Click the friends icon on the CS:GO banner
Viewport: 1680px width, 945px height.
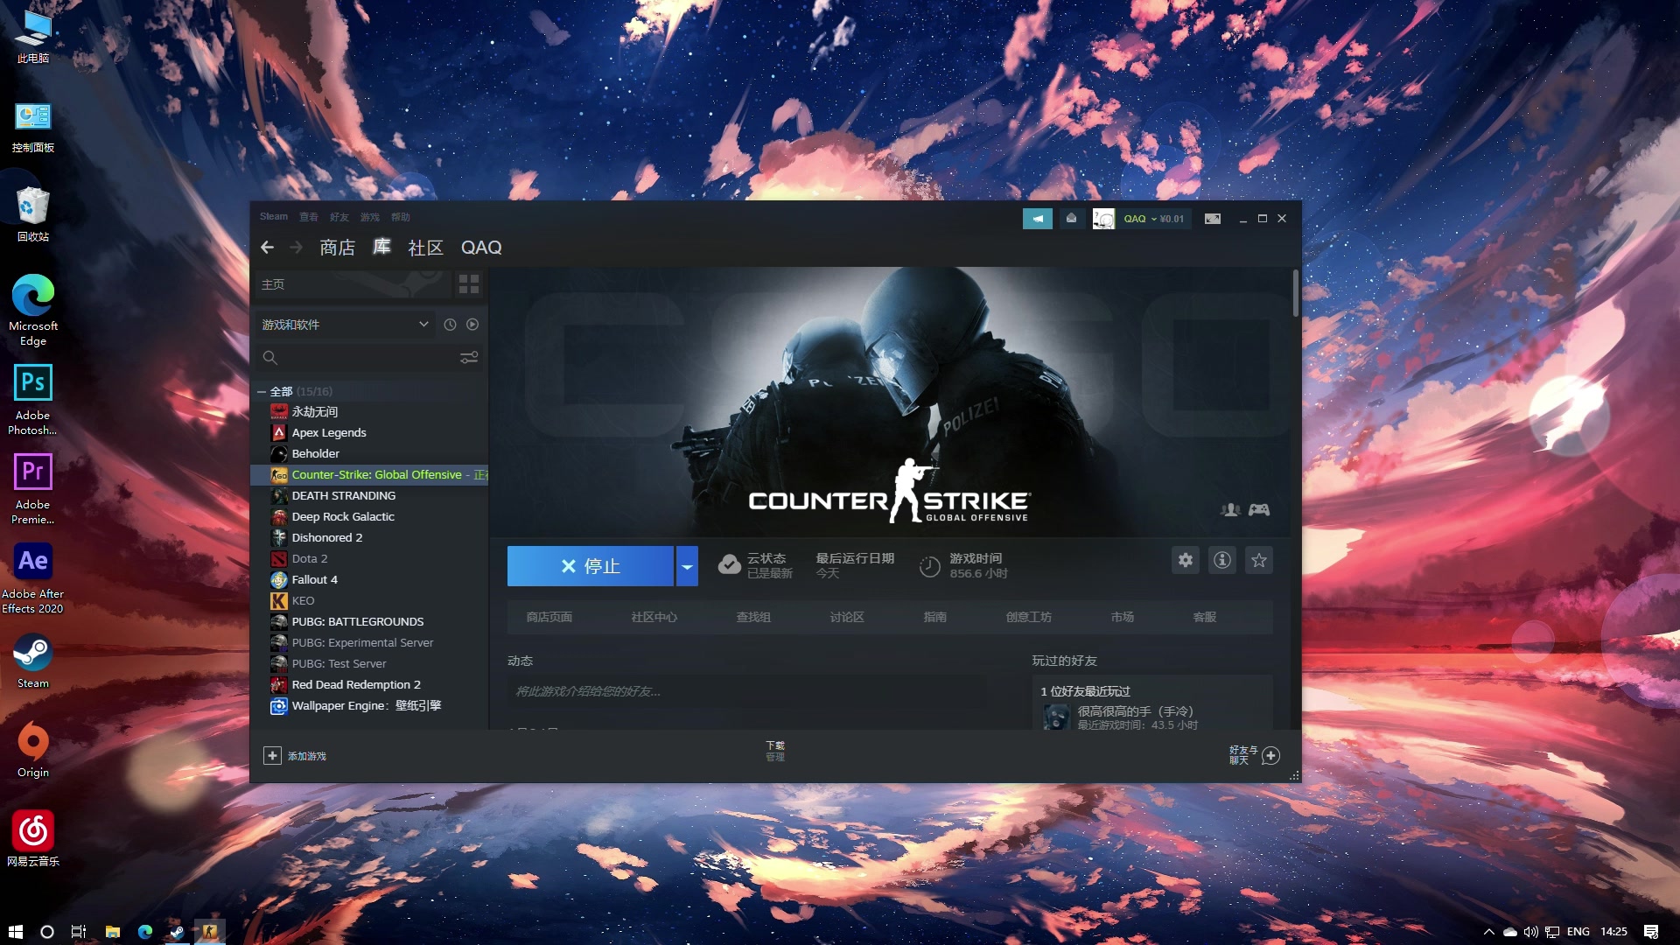click(x=1230, y=509)
